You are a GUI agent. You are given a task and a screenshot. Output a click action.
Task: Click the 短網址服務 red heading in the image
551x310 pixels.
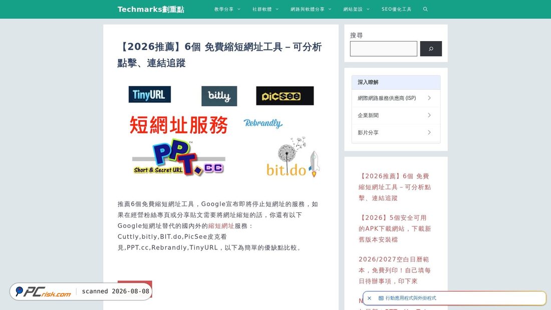(178, 125)
